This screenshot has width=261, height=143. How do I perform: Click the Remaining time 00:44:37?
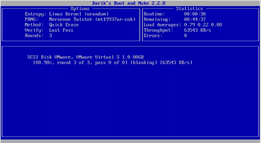tap(195, 19)
